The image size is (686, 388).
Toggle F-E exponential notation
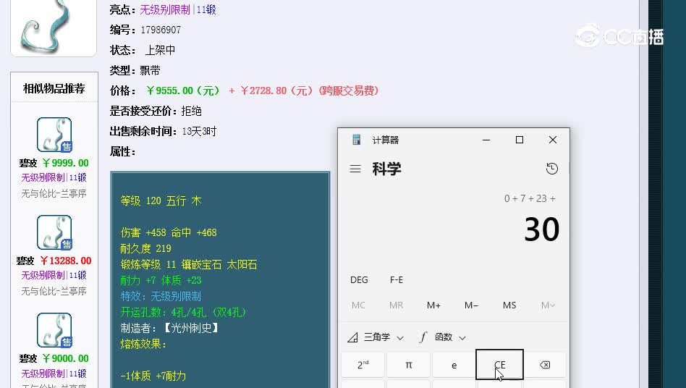pyautogui.click(x=397, y=280)
